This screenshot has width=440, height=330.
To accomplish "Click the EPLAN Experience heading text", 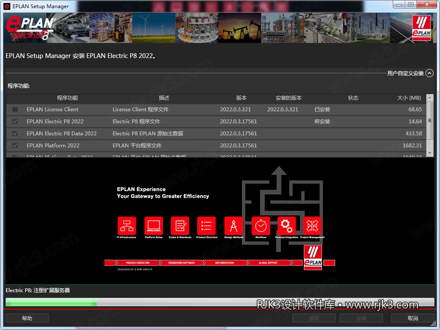I will [x=141, y=189].
